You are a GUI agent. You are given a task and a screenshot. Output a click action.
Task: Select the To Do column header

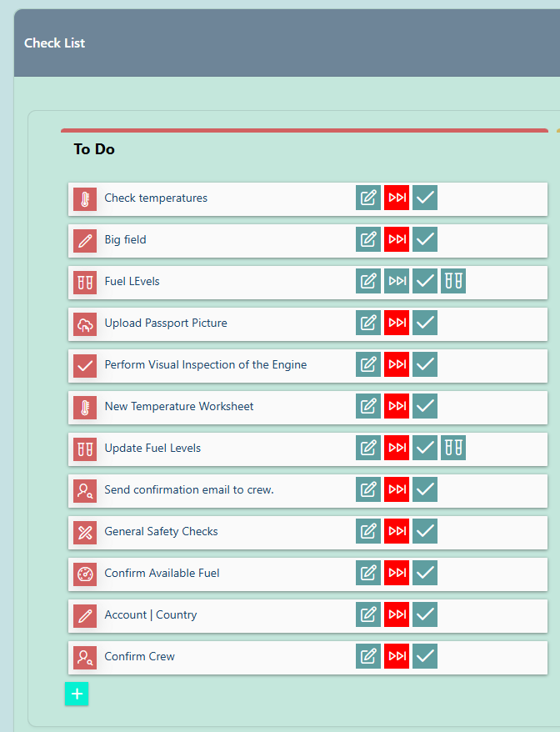(x=94, y=149)
